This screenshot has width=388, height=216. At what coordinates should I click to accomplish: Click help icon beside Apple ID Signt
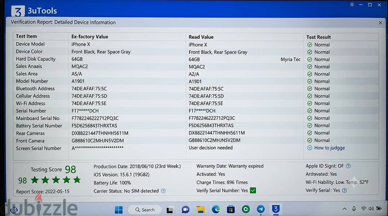pos(348,166)
